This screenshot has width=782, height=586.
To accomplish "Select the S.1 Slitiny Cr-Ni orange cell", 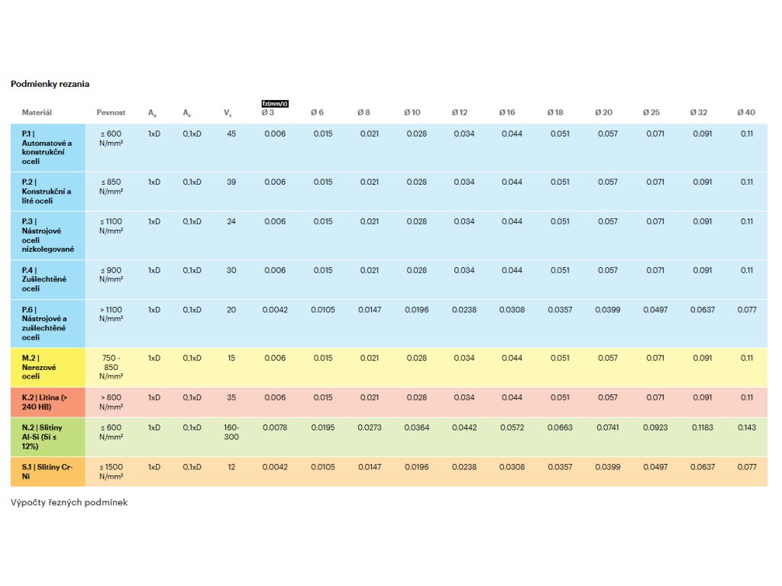I will tap(48, 472).
